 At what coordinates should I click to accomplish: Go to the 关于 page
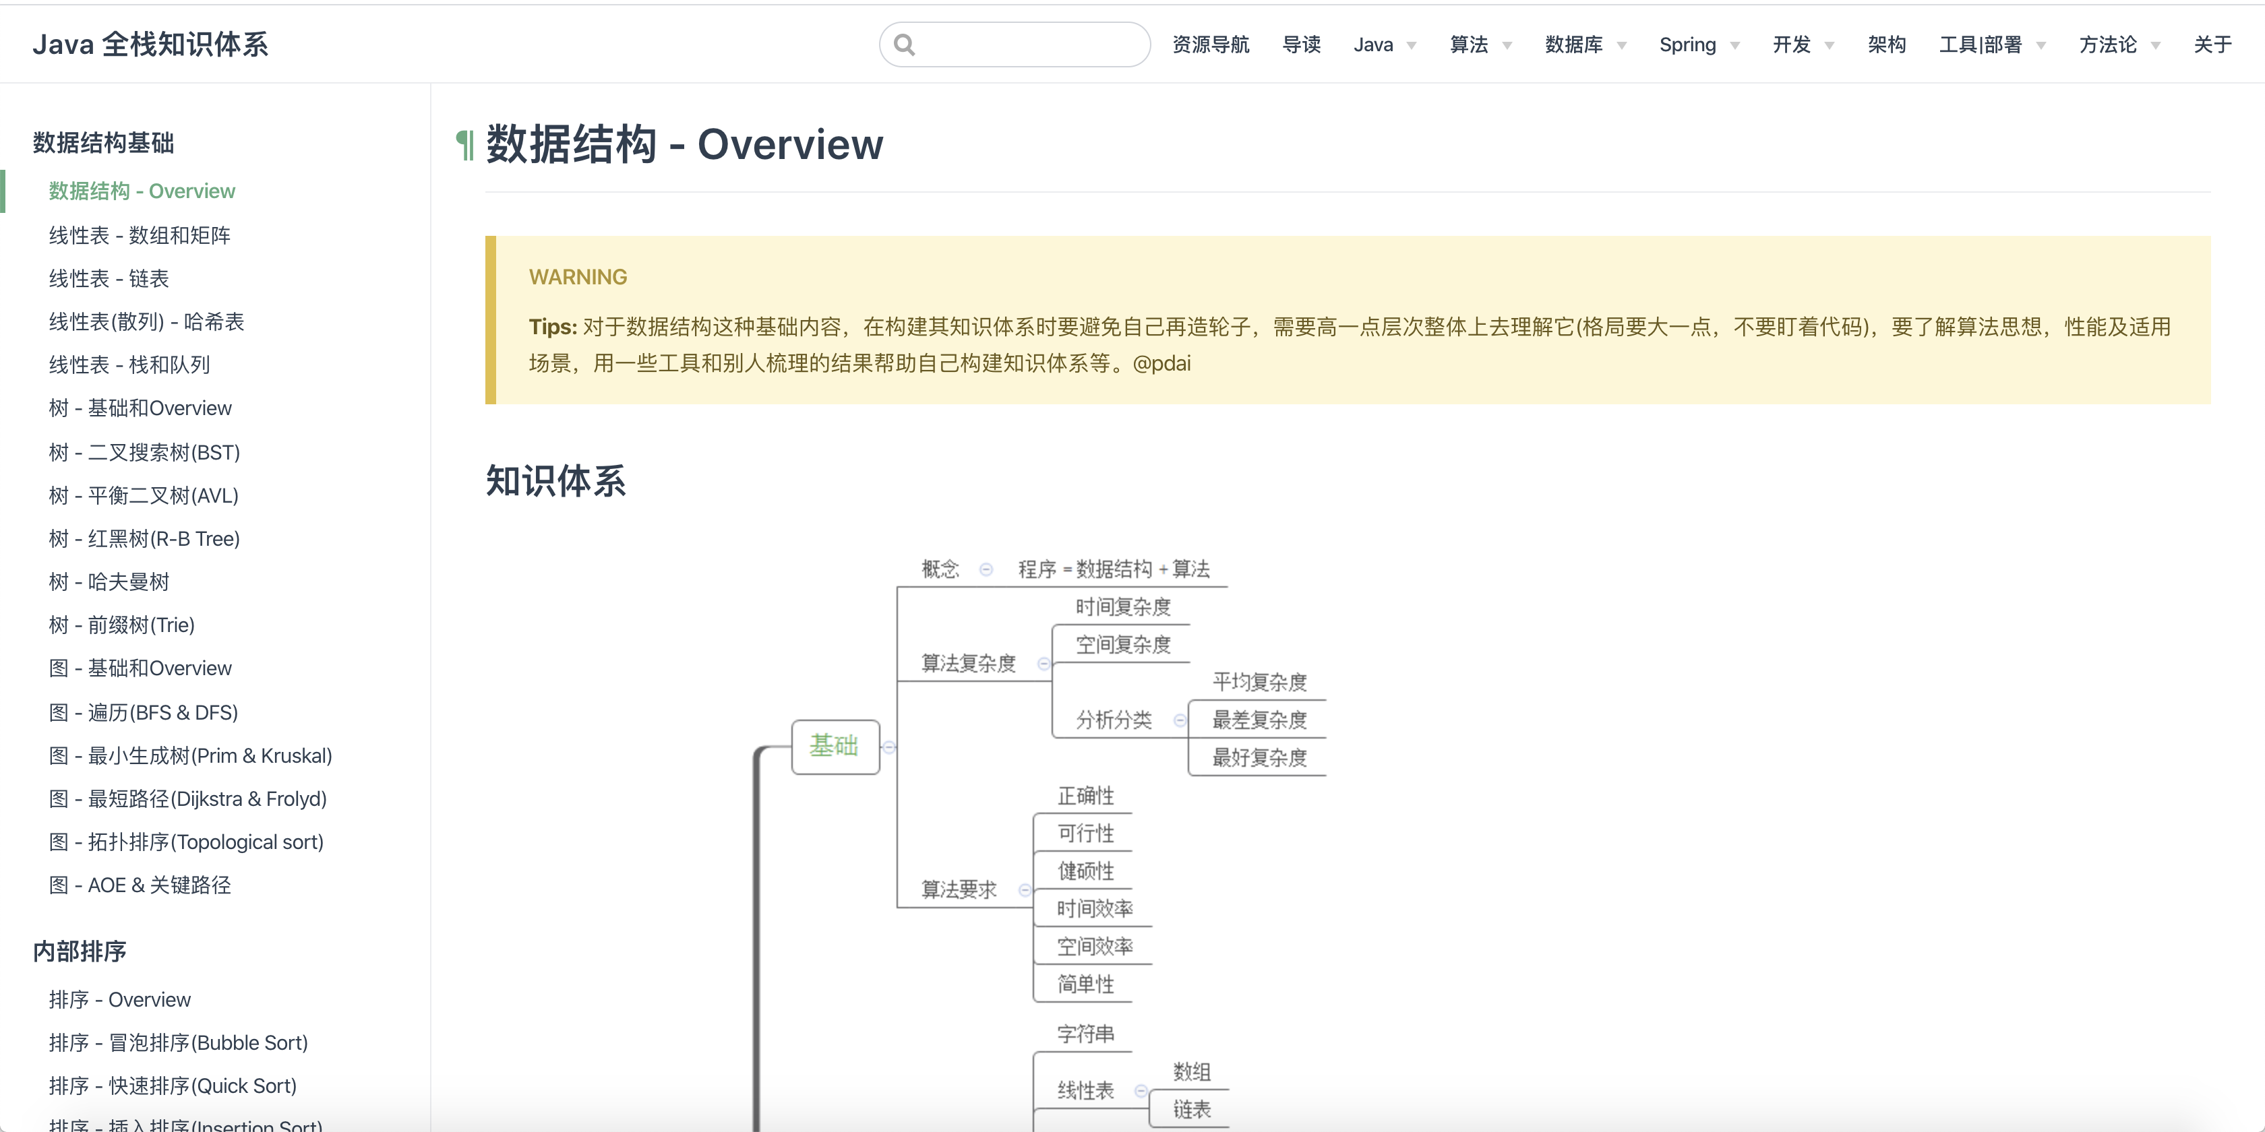[2212, 45]
